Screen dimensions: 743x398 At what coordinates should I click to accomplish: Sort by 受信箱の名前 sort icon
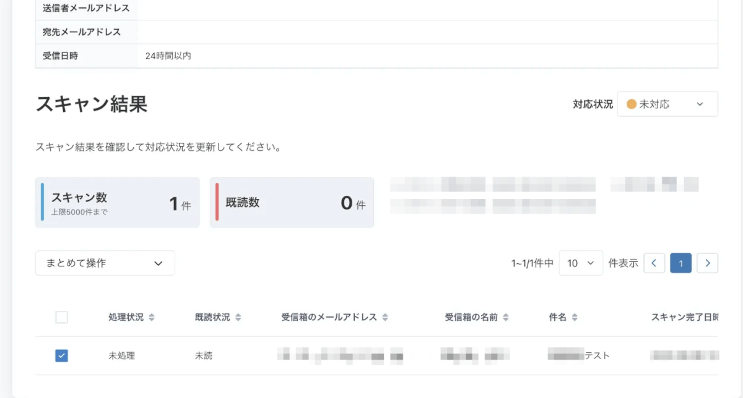point(506,318)
